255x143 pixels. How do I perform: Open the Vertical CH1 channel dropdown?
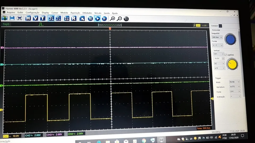pos(219,54)
